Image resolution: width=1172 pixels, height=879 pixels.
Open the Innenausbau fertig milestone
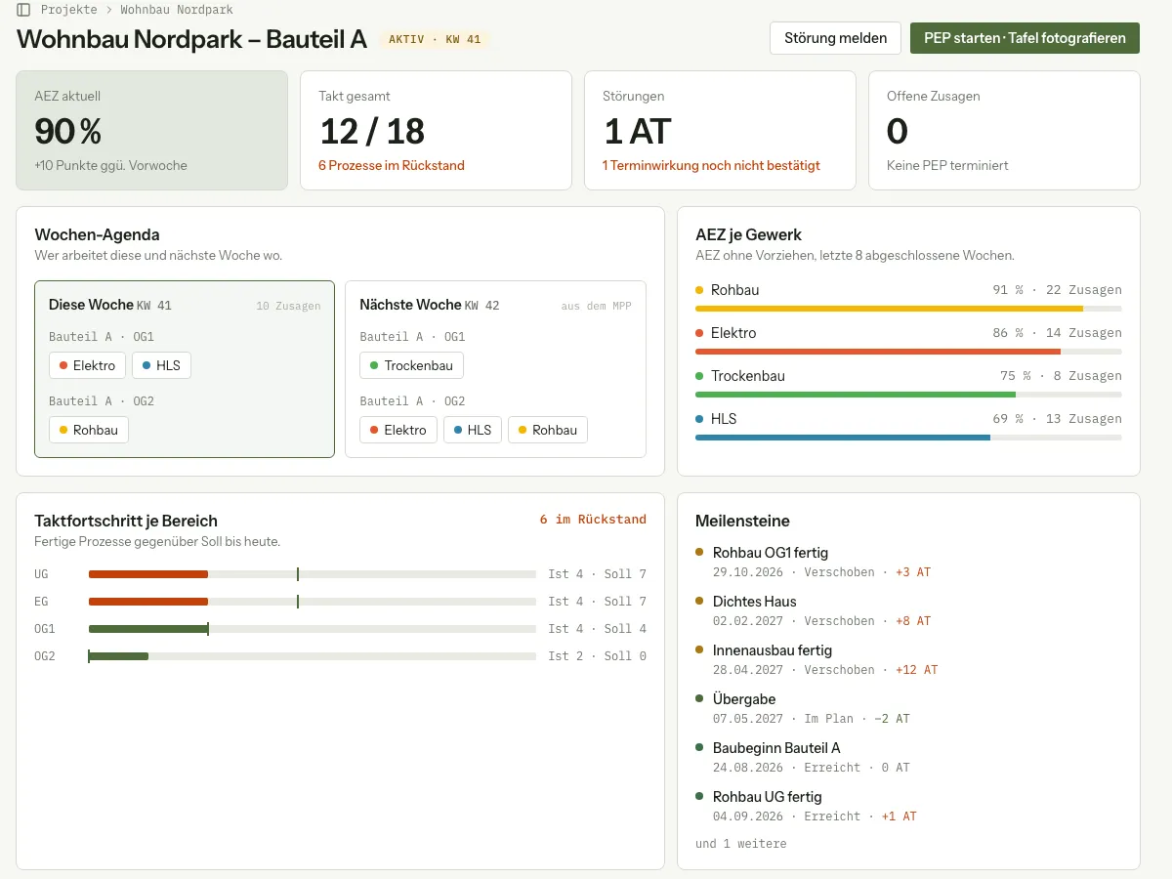point(908,659)
